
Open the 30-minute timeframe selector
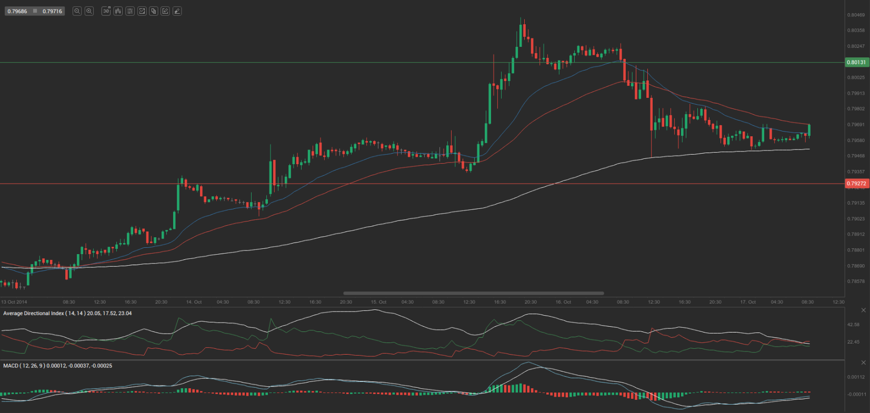106,11
